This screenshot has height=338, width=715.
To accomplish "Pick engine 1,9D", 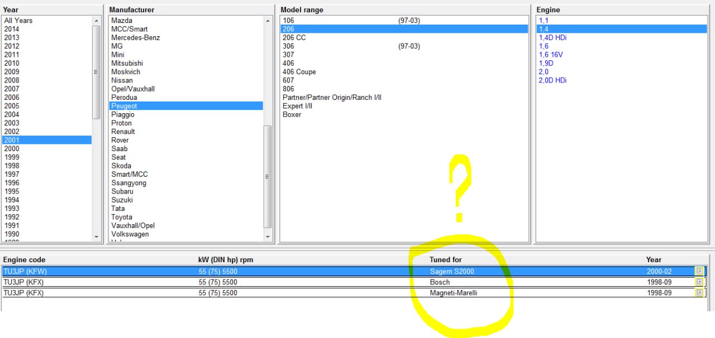I will point(546,63).
